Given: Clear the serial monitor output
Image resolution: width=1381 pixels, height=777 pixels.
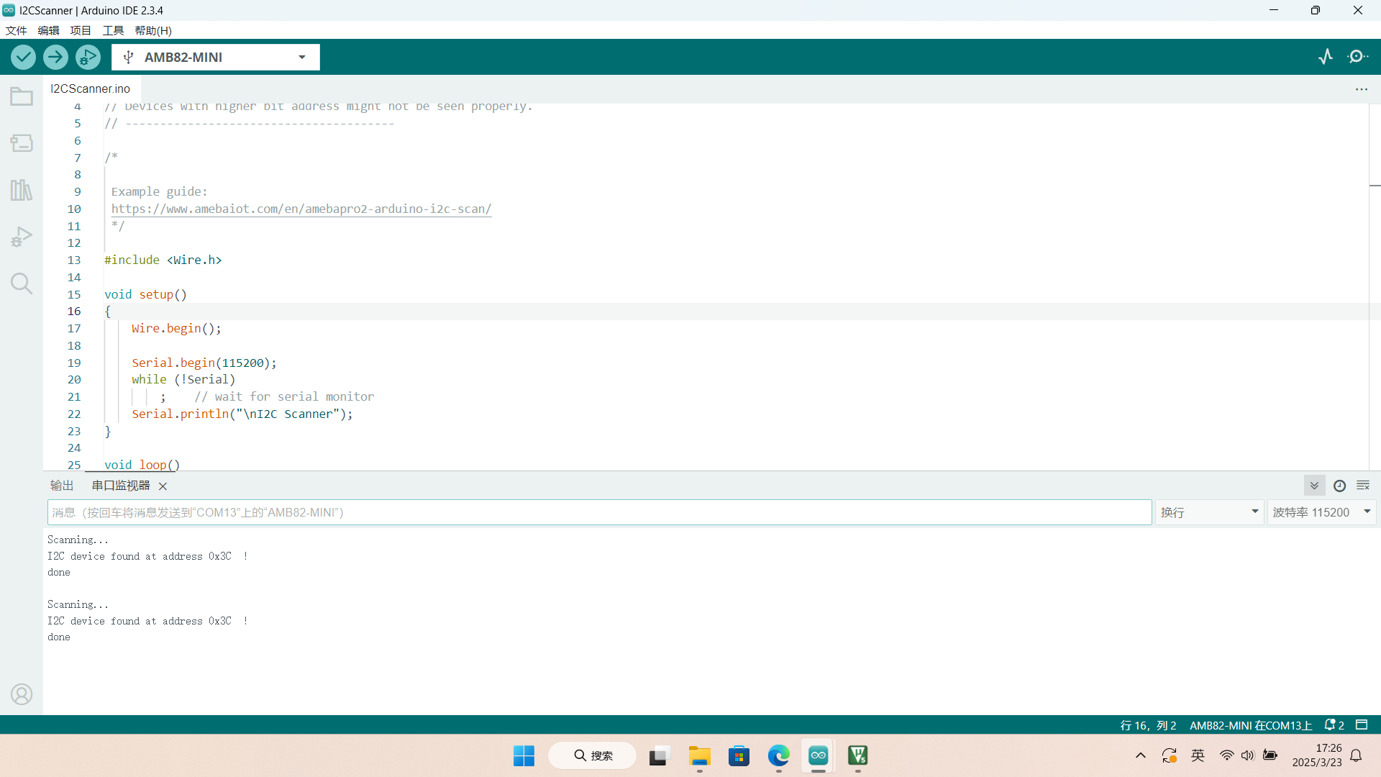Looking at the screenshot, I should pyautogui.click(x=1363, y=486).
